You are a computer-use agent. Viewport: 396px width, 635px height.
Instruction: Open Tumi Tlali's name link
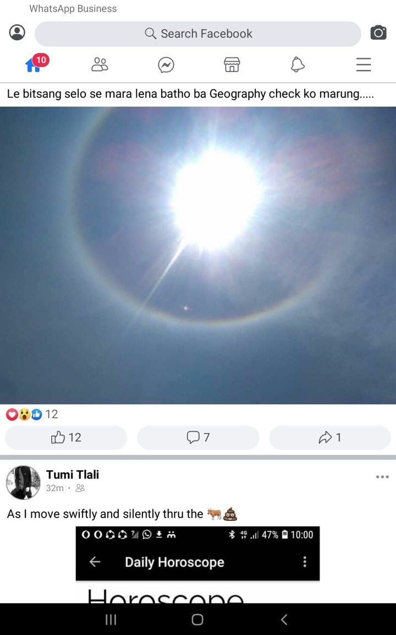(73, 474)
